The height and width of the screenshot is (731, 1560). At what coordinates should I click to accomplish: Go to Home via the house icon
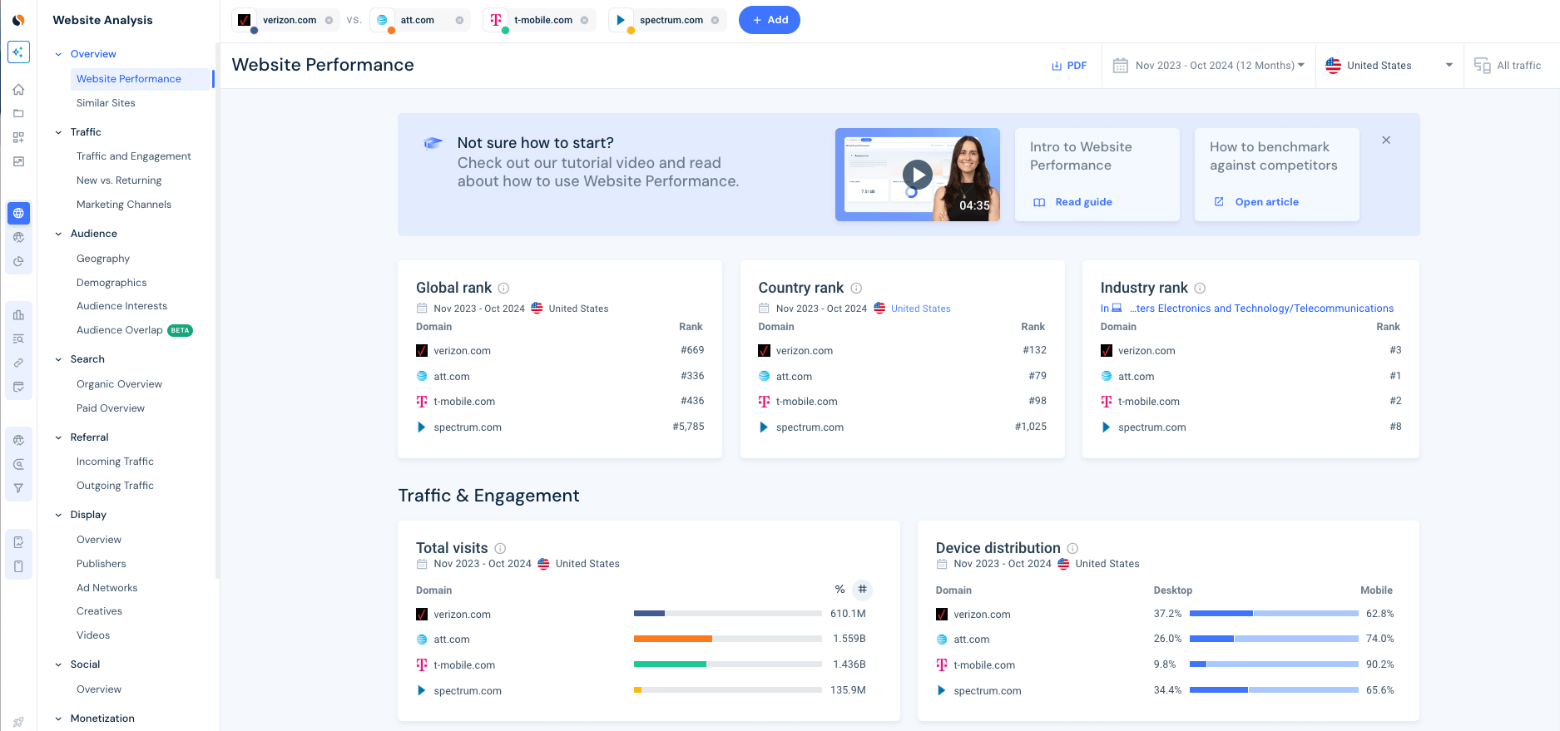(x=18, y=89)
